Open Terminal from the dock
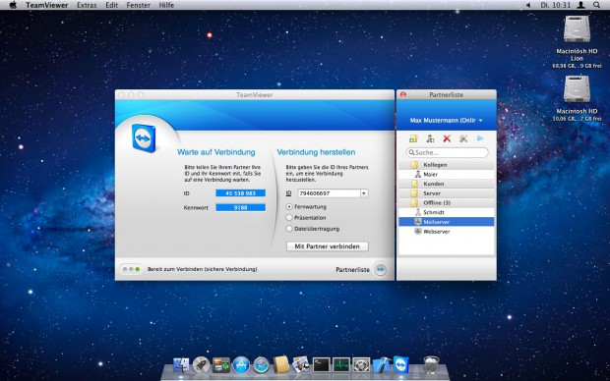Screen dimensions: 610x381 tap(322, 365)
